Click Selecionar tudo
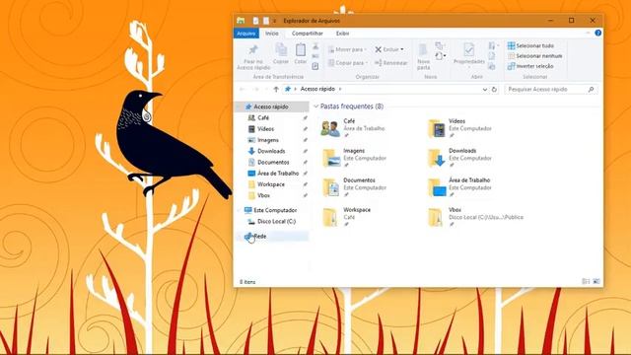 (530, 45)
